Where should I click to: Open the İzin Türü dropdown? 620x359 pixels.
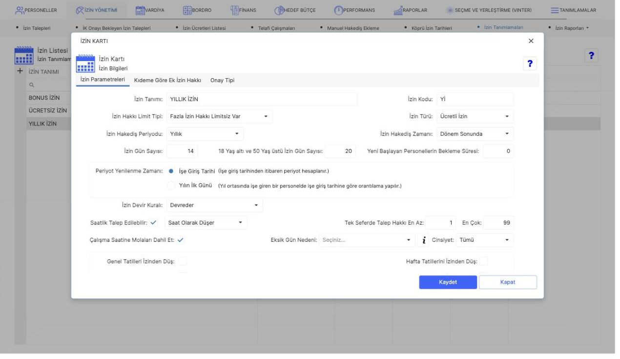point(475,116)
